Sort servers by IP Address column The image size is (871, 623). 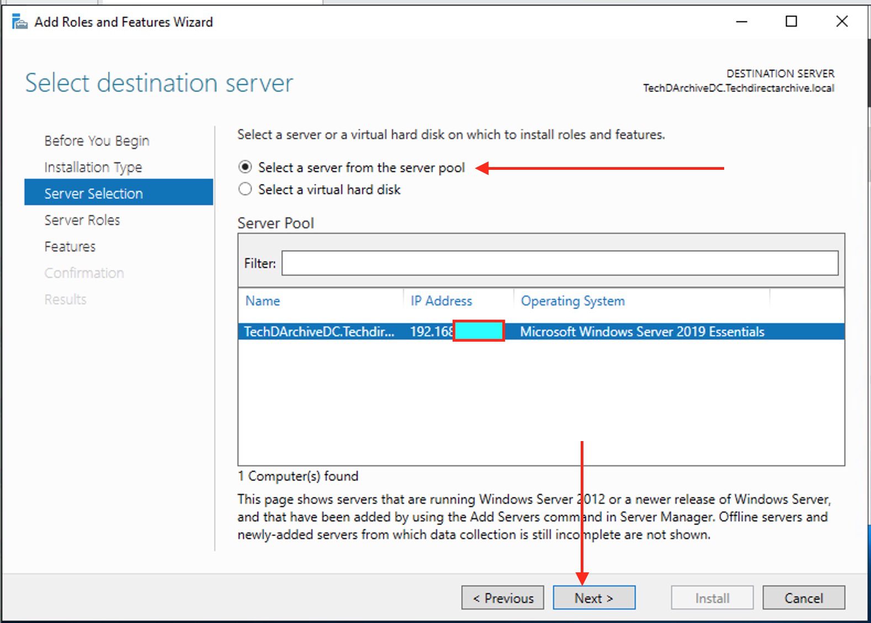(442, 301)
